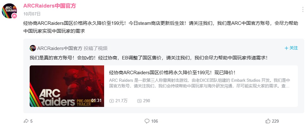Click the danmaku count icon showing 290
307x128 pixels.
[139, 101]
